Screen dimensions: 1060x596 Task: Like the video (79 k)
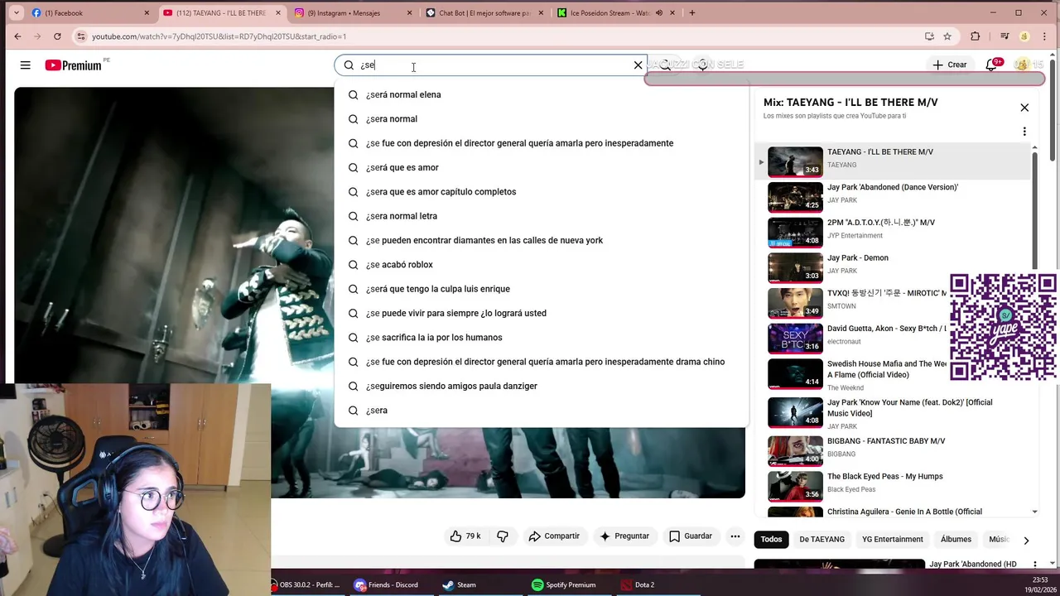tap(465, 536)
